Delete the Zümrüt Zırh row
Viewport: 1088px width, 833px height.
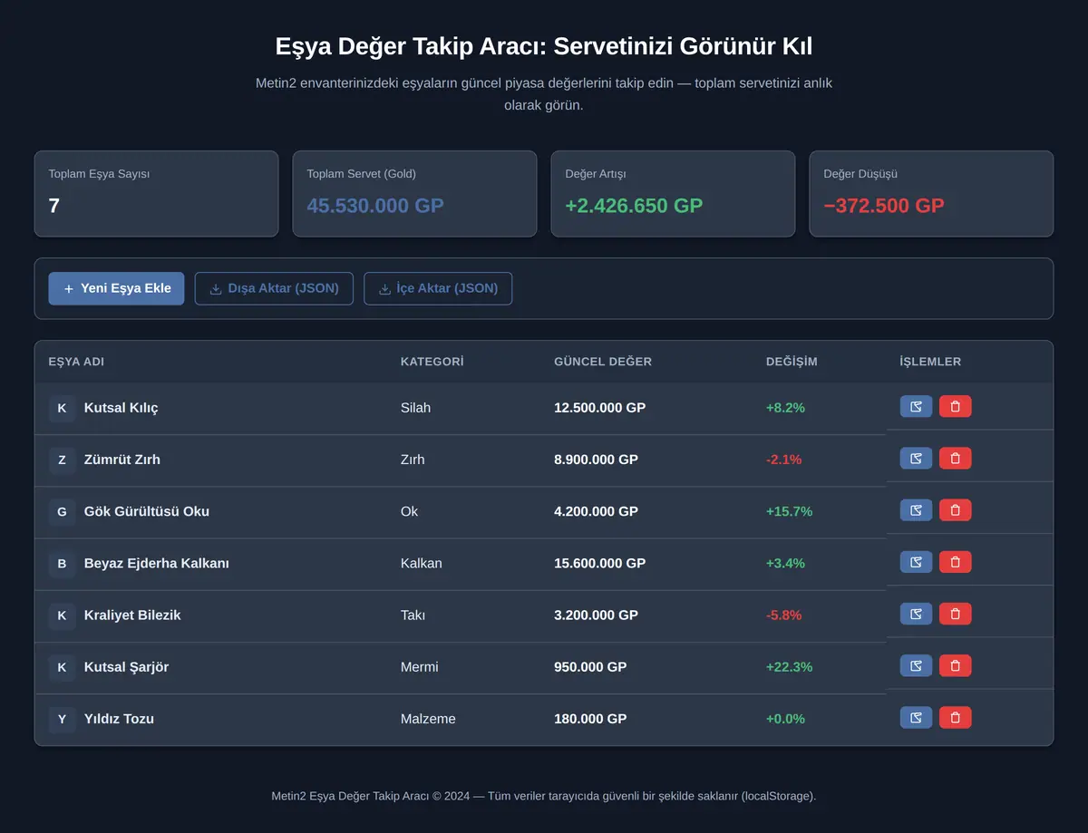[x=955, y=458]
